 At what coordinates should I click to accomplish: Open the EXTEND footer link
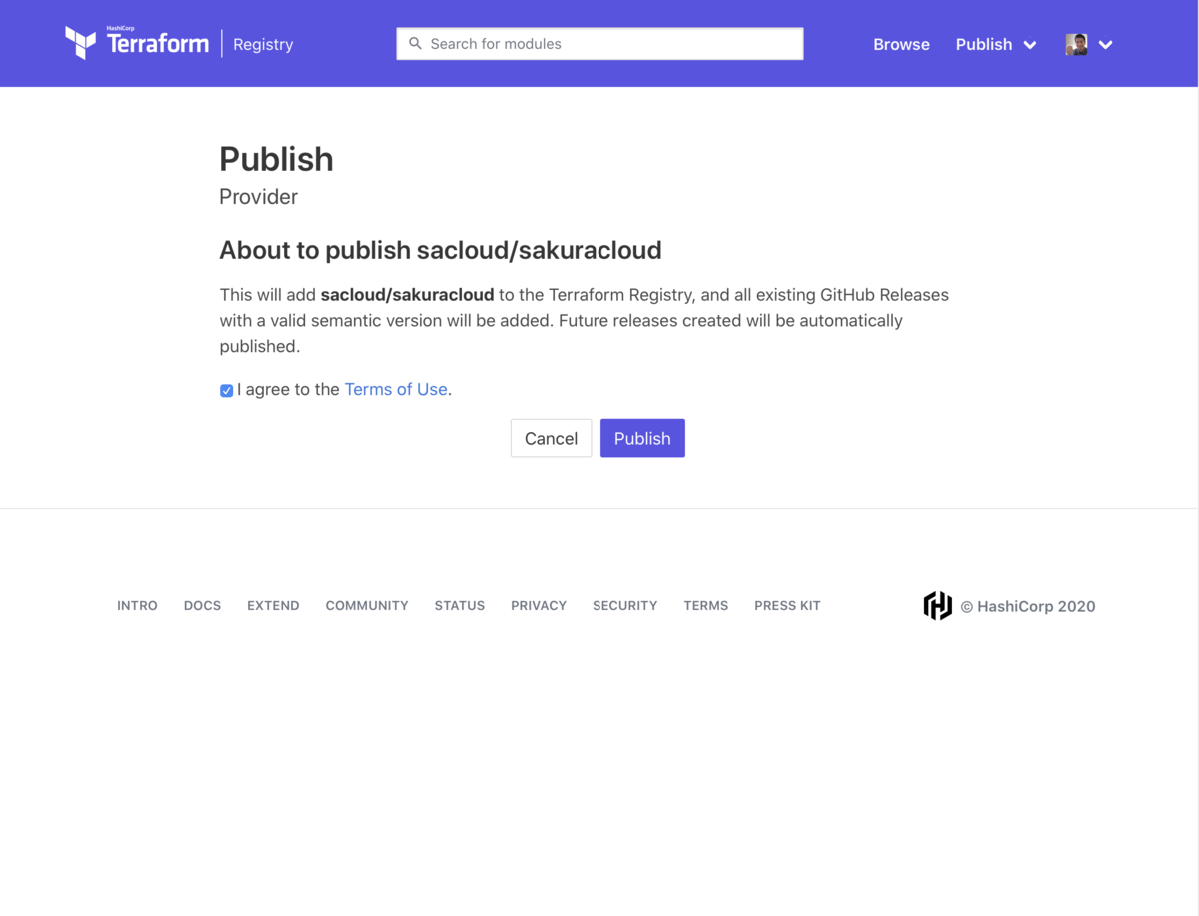pyautogui.click(x=273, y=605)
